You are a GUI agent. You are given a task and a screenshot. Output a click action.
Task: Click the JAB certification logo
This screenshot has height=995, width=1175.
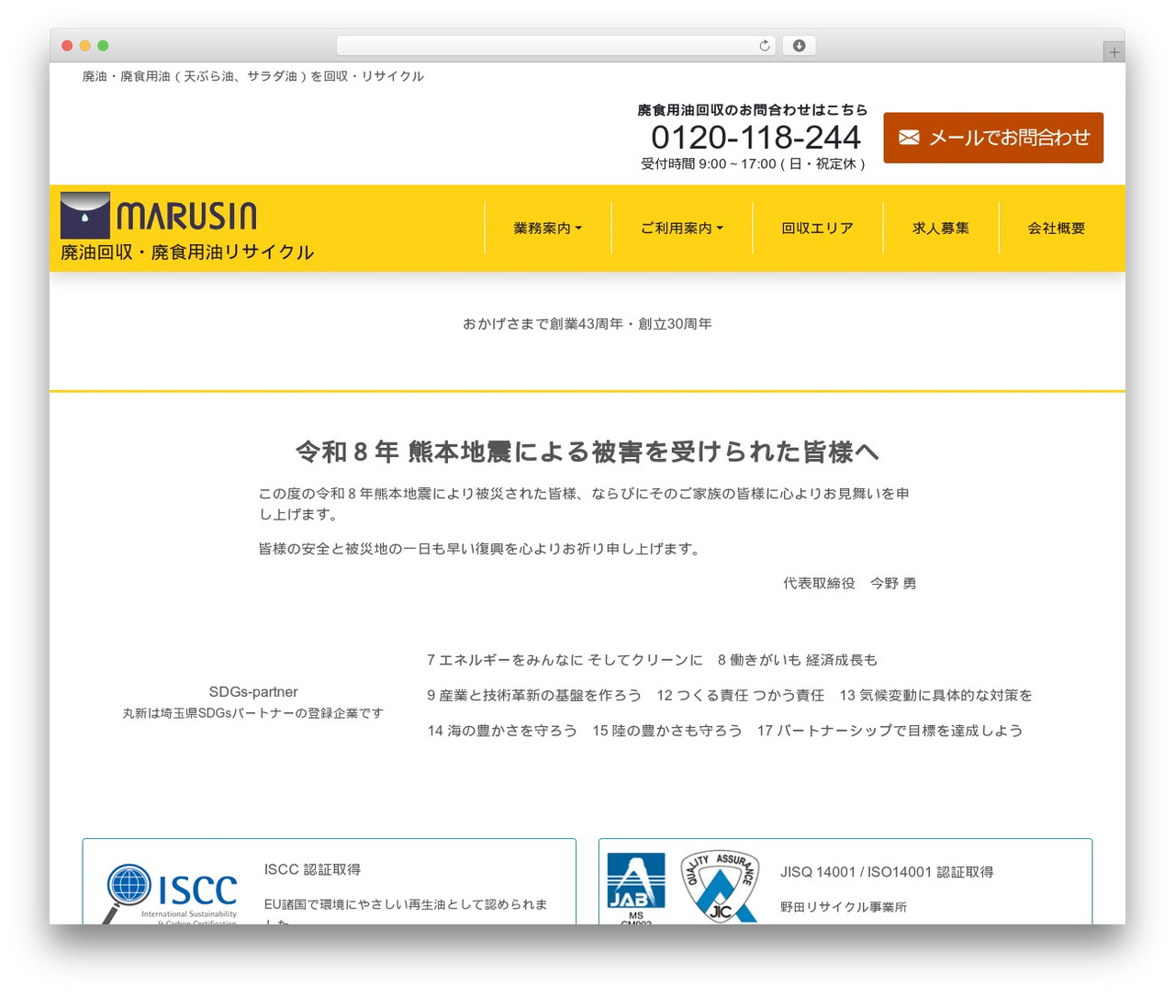(636, 888)
